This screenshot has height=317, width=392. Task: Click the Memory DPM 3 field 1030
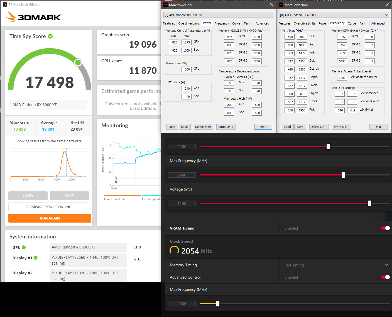pos(342,61)
